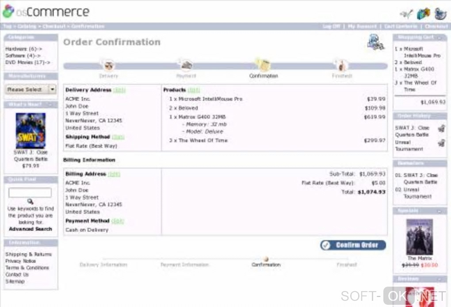The height and width of the screenshot is (307, 451).
Task: Open Contact Us page
Action: coord(17,275)
